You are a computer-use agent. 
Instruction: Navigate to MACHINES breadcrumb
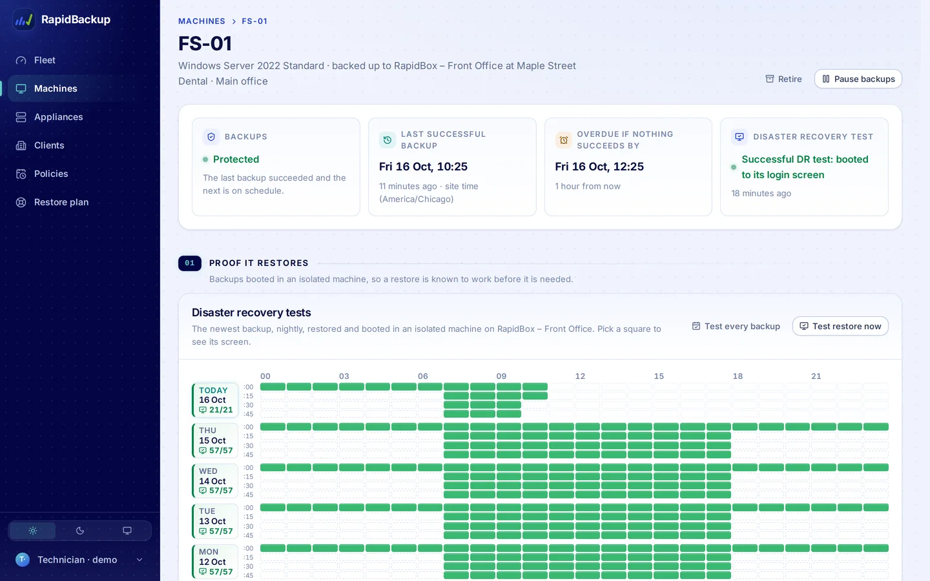click(201, 21)
